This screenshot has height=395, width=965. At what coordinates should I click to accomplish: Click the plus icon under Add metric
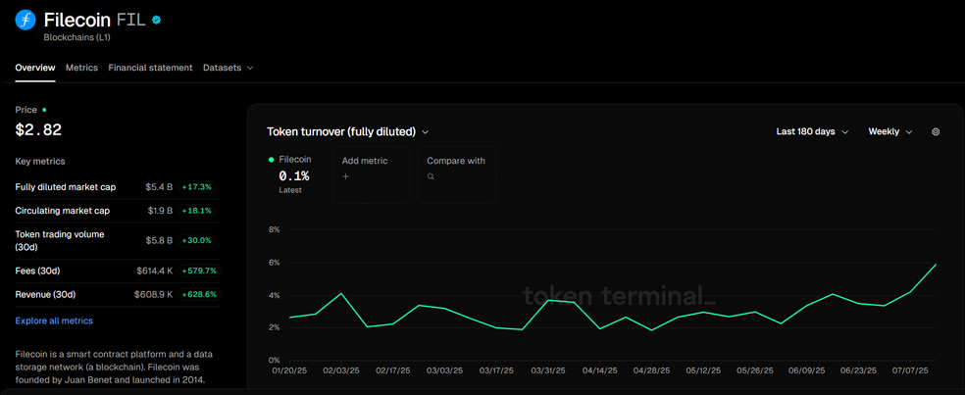345,176
